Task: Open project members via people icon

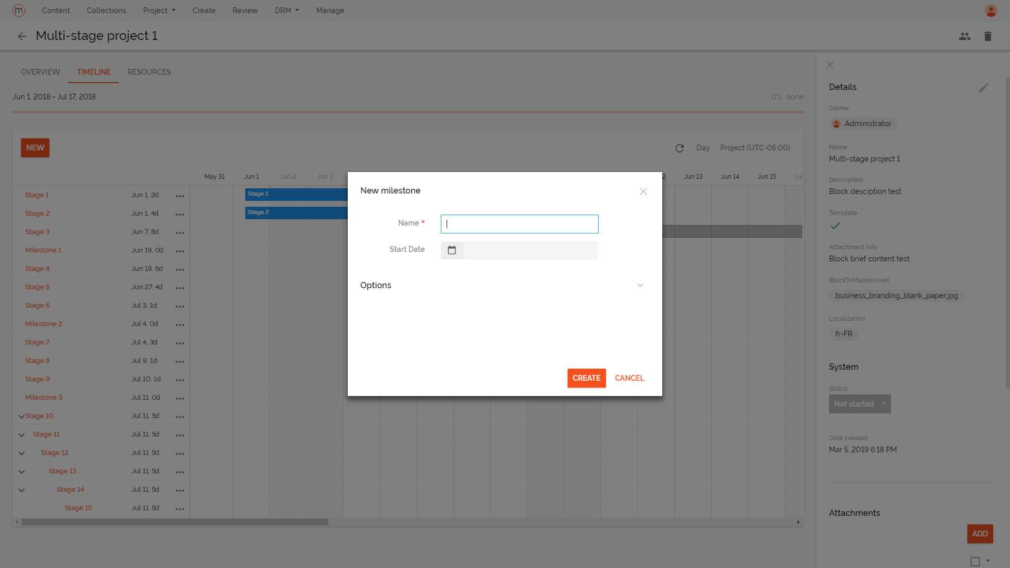Action: tap(964, 36)
